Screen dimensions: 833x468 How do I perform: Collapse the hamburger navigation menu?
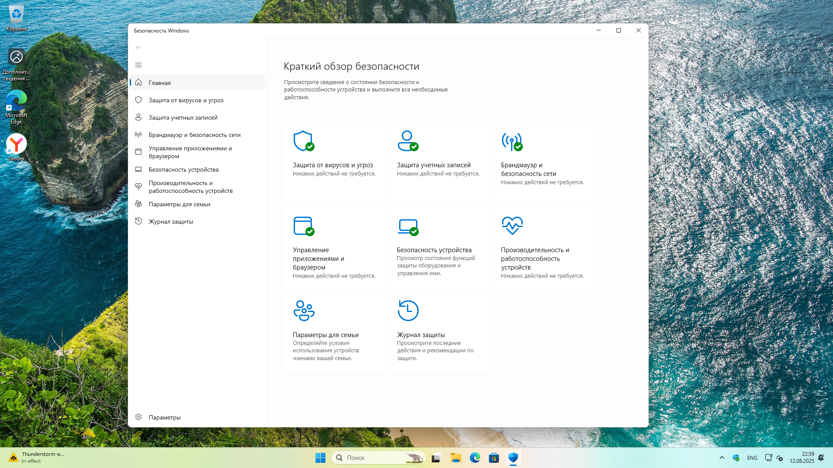click(138, 65)
